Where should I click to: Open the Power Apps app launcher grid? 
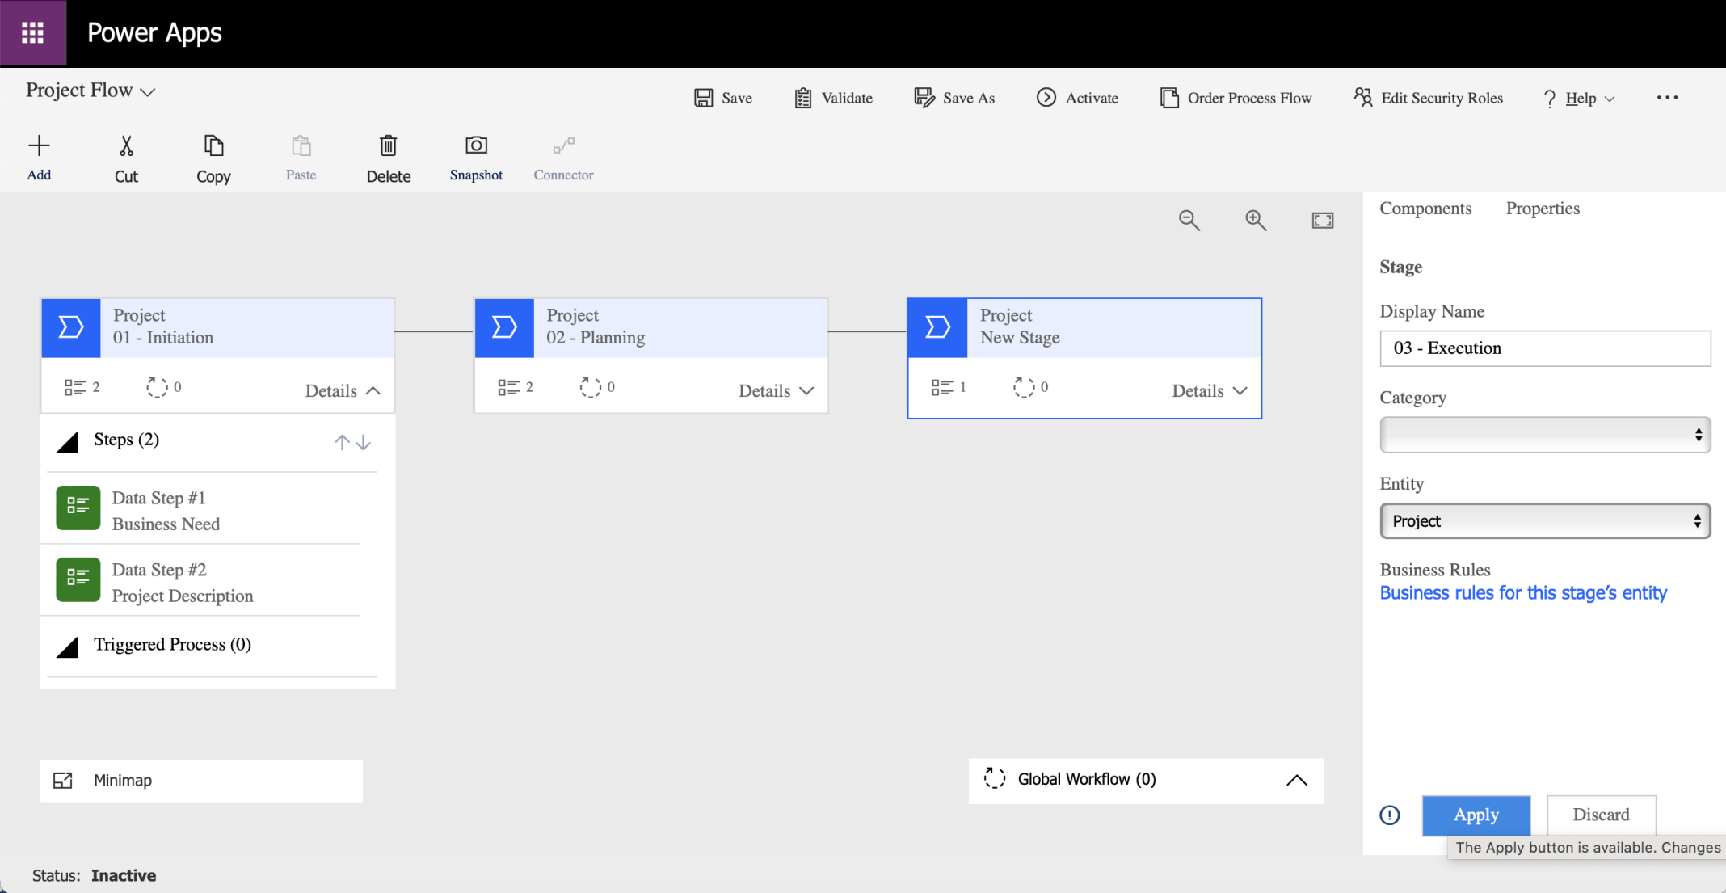(32, 33)
